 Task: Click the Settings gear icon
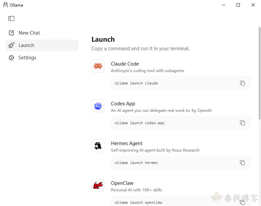pos(11,58)
